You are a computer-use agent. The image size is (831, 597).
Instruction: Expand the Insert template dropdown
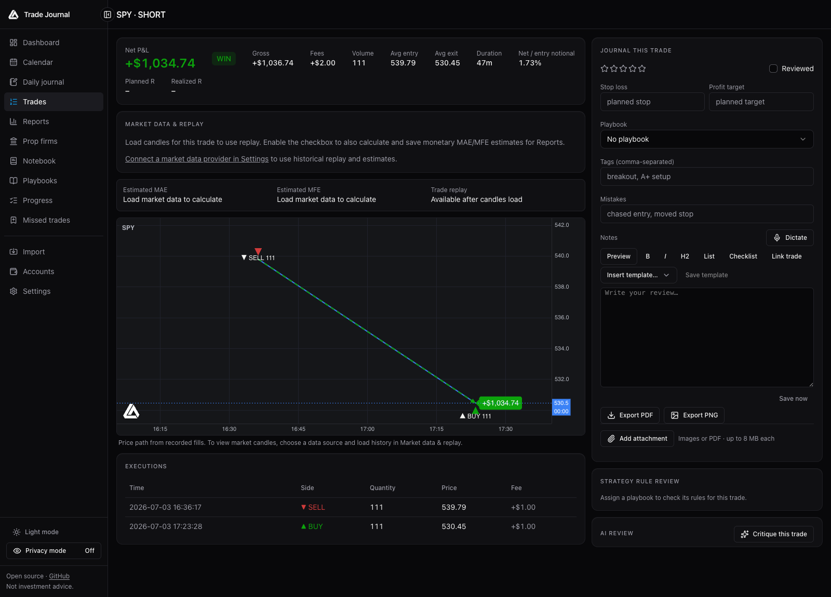click(x=638, y=275)
